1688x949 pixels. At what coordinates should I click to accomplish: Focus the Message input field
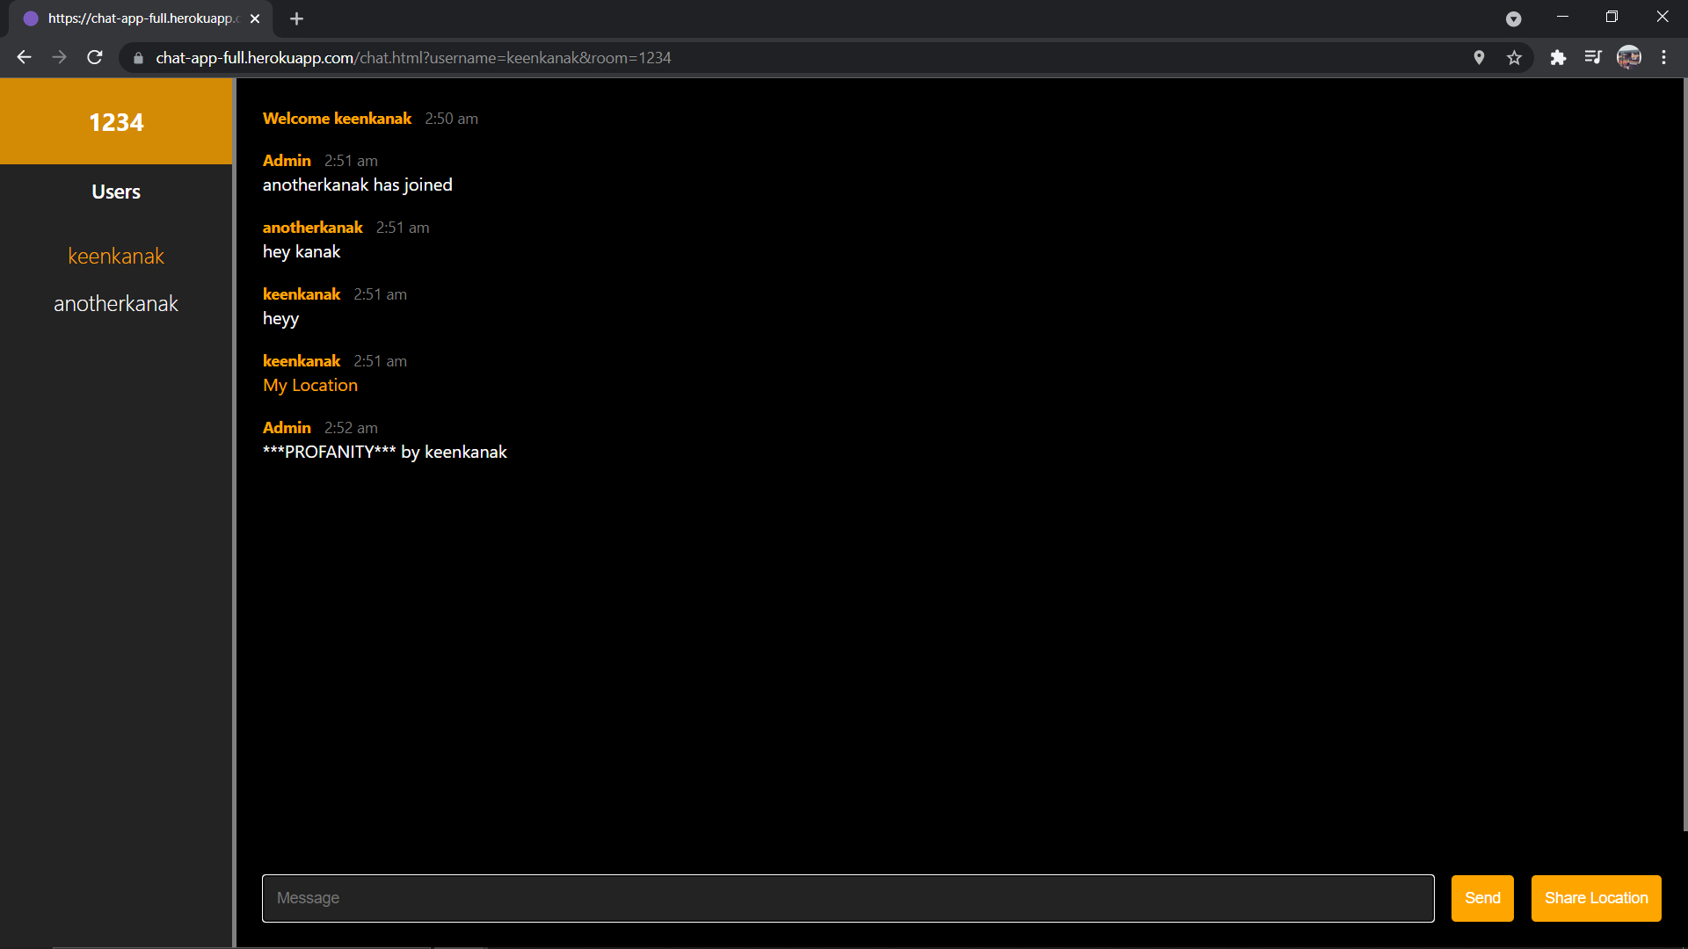[x=848, y=898]
